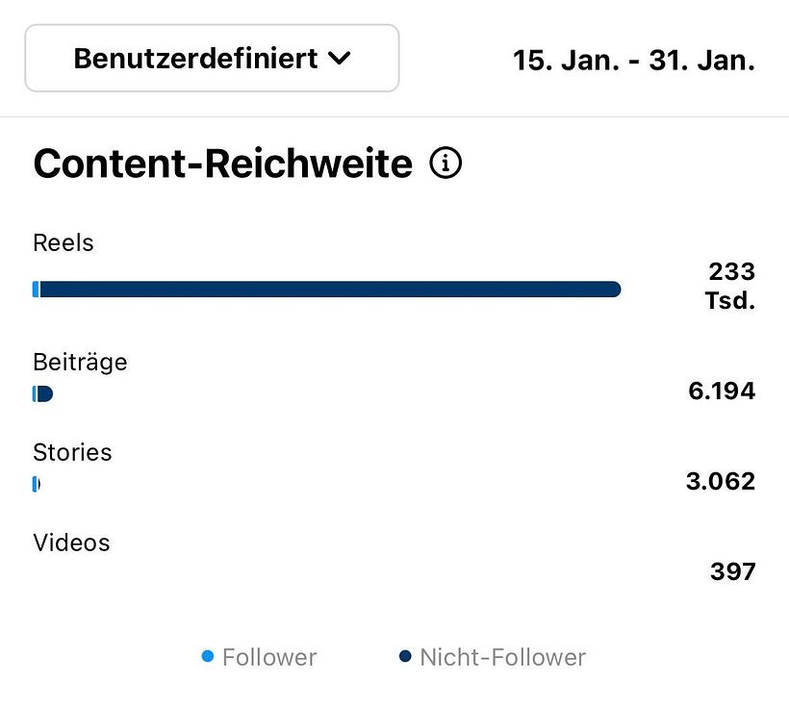Click the info icon beside Content-Reichweite
The image size is (789, 708).
point(445,164)
